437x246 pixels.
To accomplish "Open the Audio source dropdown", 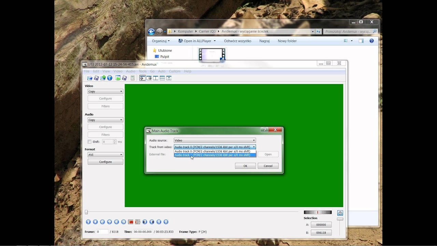I will [x=215, y=140].
